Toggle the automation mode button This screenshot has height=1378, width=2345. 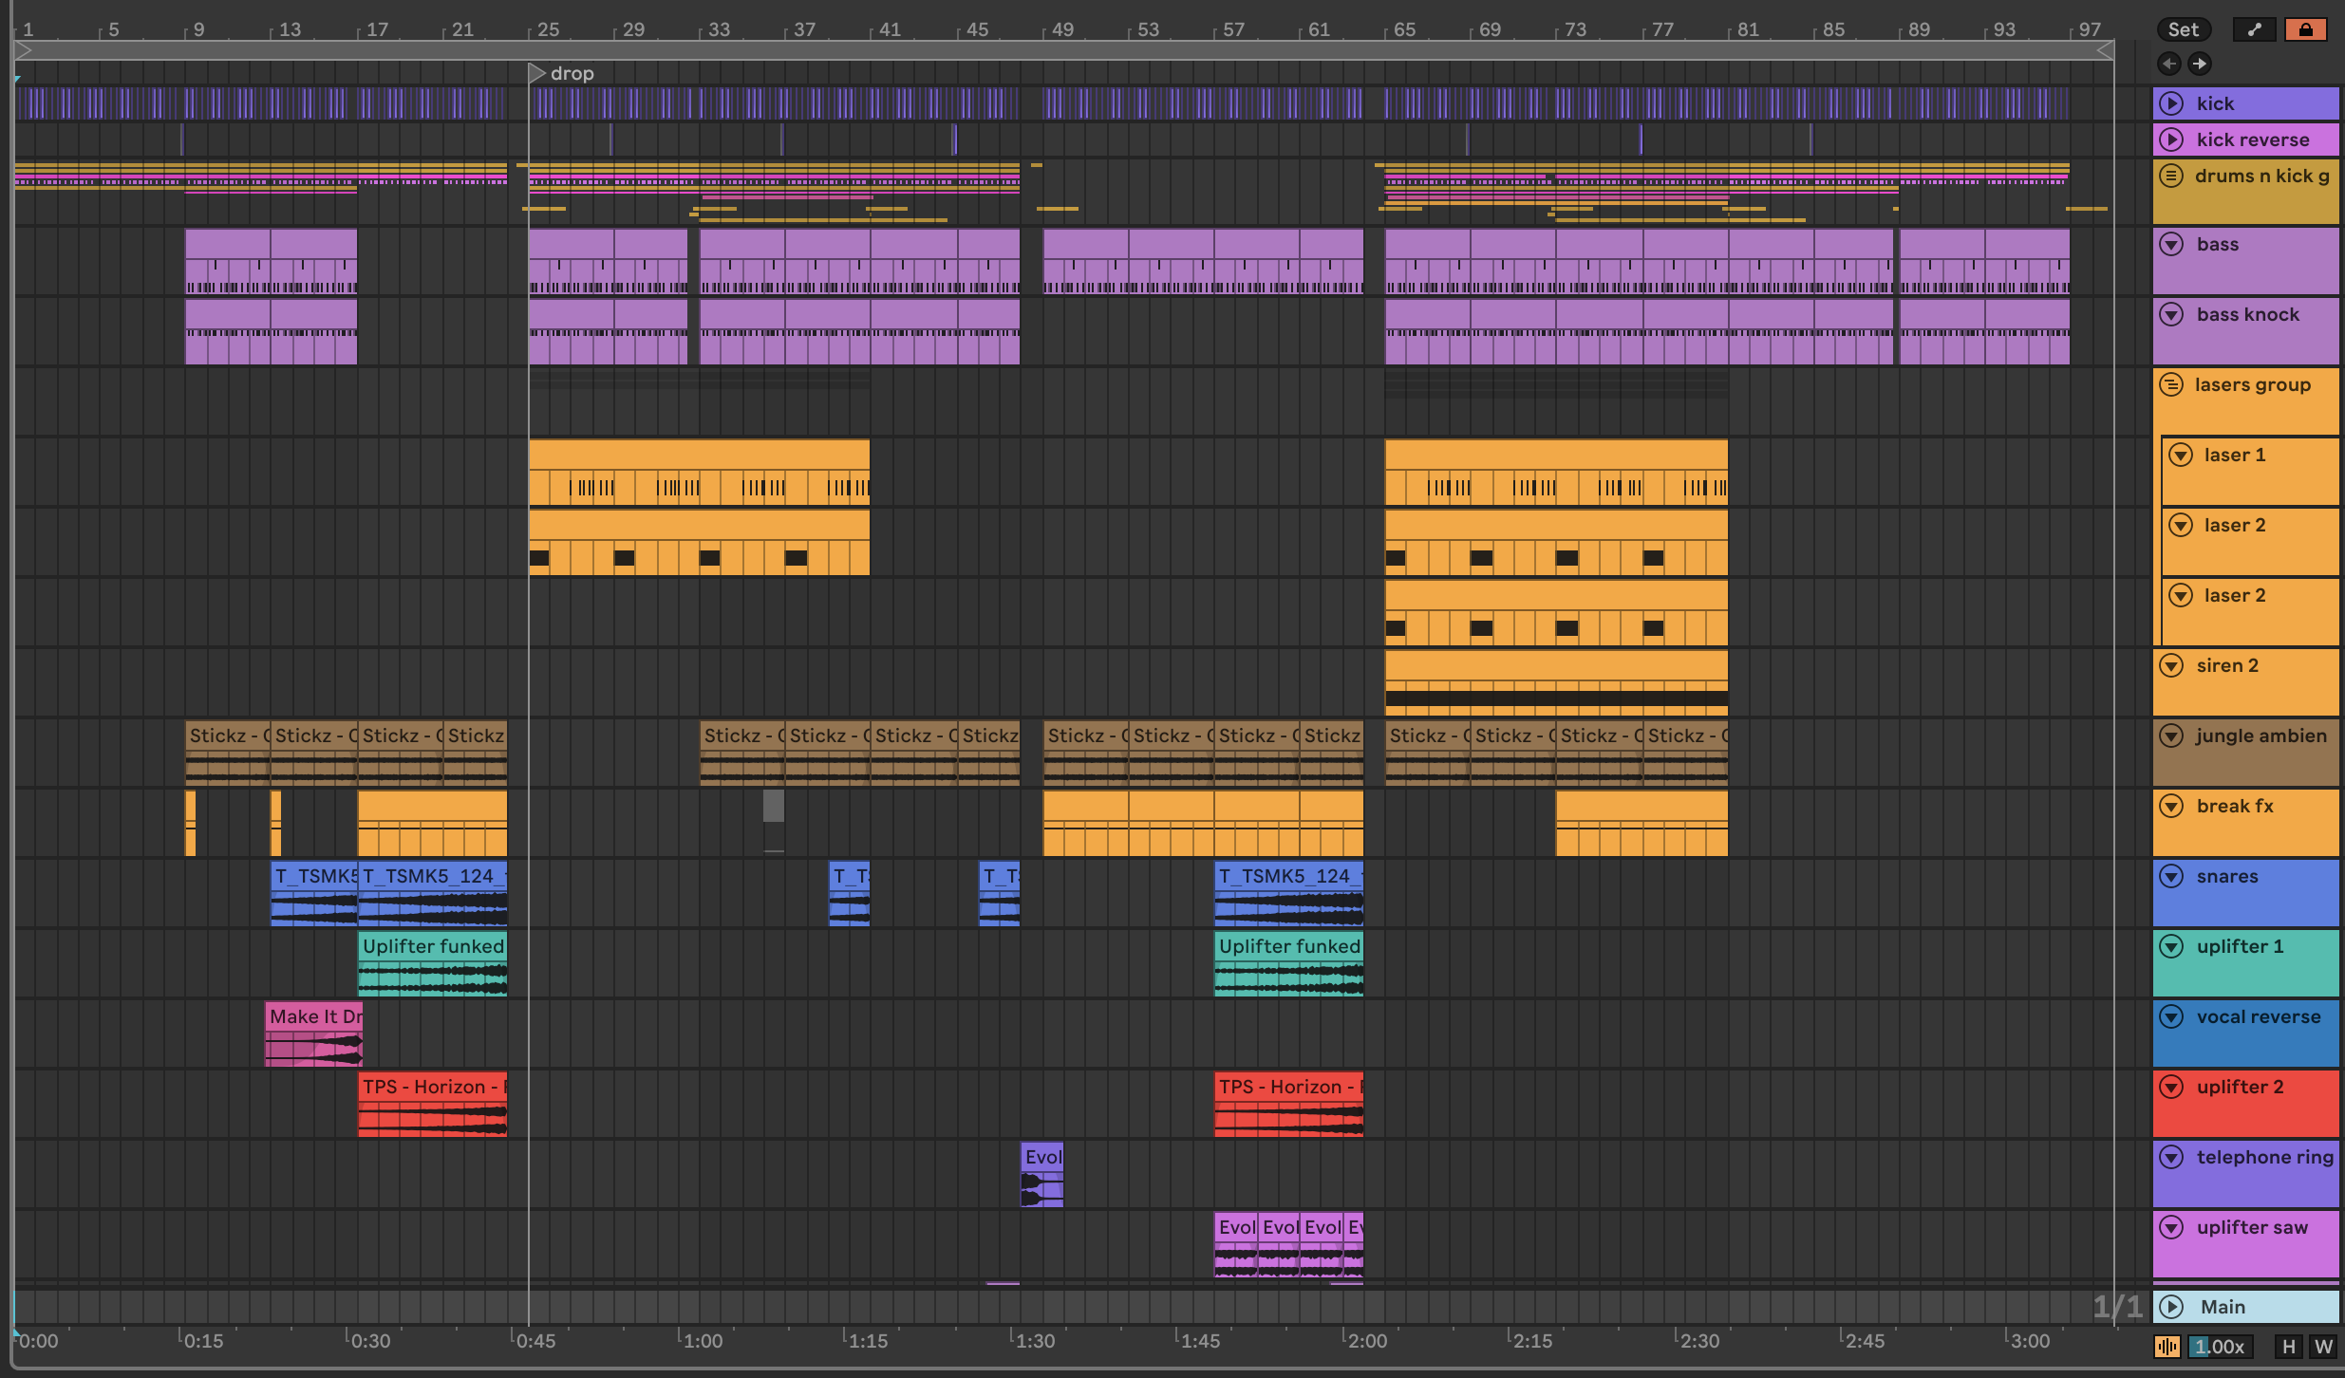pos(2254,29)
